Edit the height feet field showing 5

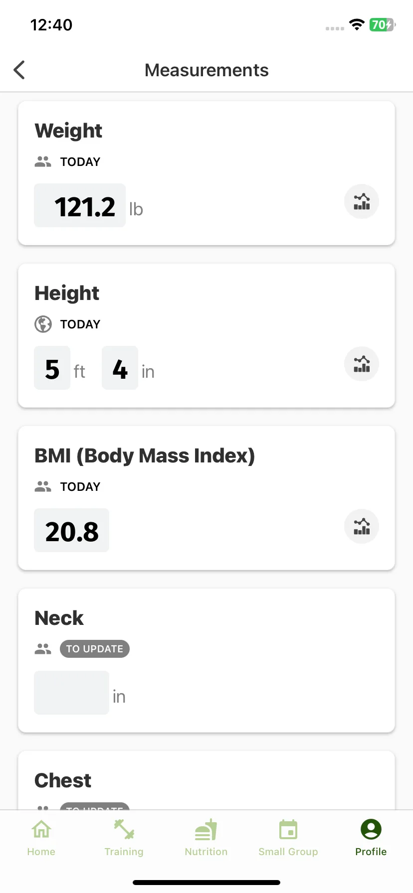pos(52,368)
